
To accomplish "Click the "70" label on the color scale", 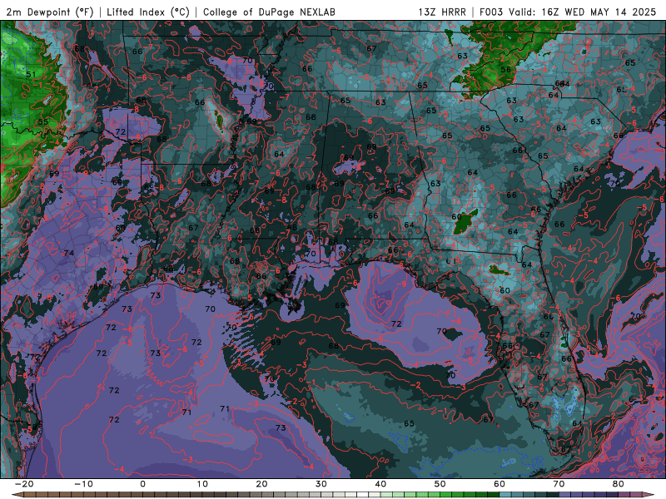I will click(559, 484).
